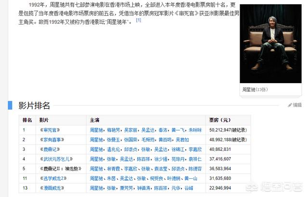Viewport: 308px width, 197px height.
Task: Click the 苑琼丹 actor link
Action: [x=178, y=159]
